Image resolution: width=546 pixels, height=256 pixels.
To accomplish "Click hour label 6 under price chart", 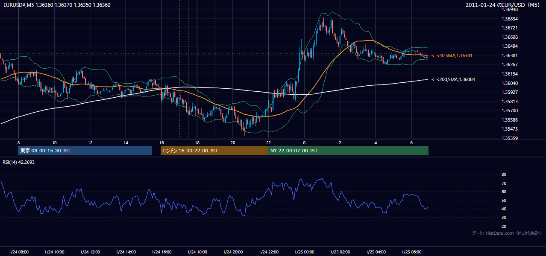I will coord(411,143).
